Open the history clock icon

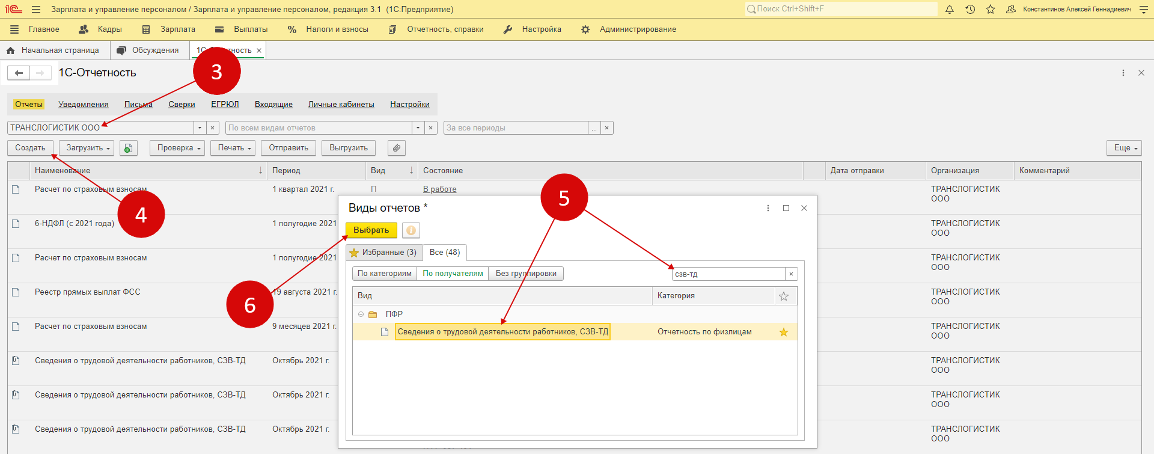click(970, 9)
